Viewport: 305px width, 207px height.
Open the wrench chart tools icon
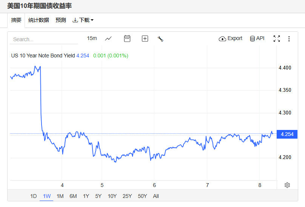(160, 39)
